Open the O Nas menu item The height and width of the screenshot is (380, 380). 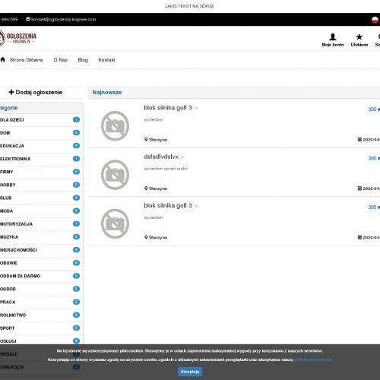click(x=61, y=60)
